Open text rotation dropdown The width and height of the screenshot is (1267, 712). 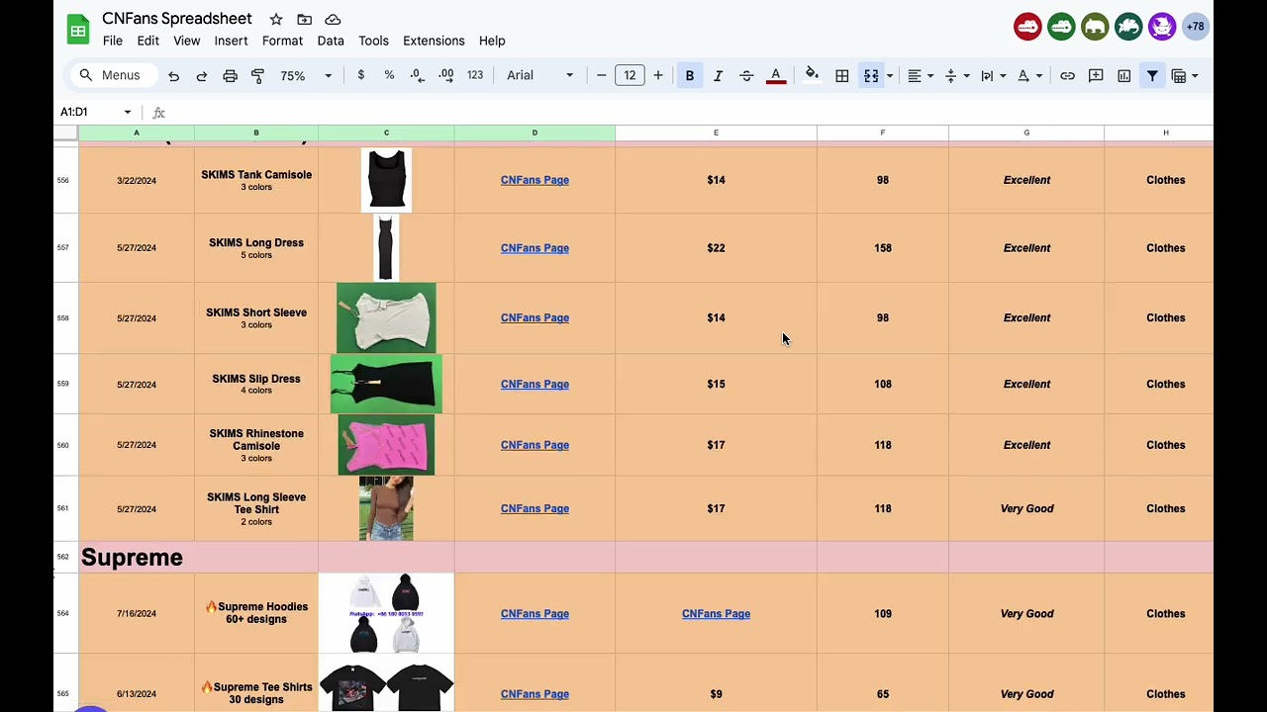[x=1029, y=76]
